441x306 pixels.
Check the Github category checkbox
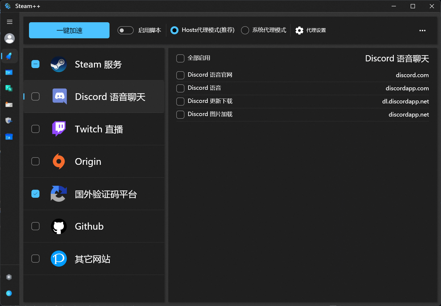[x=35, y=226]
